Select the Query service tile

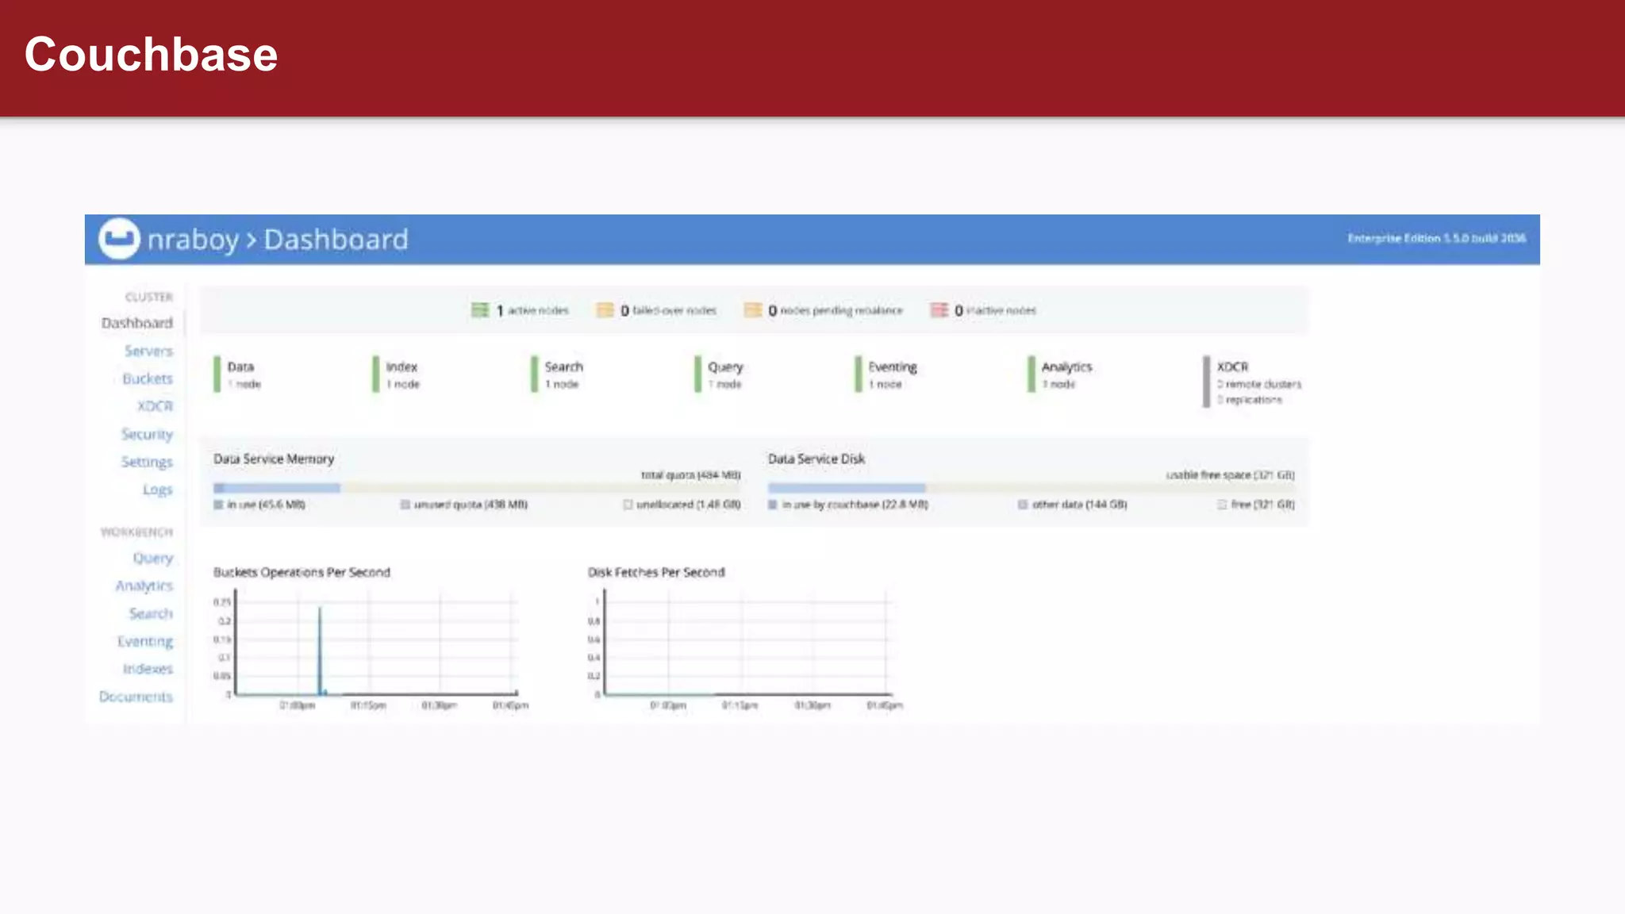click(x=719, y=374)
